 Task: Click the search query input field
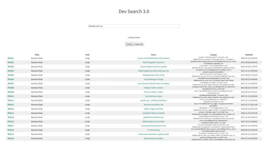(134, 26)
